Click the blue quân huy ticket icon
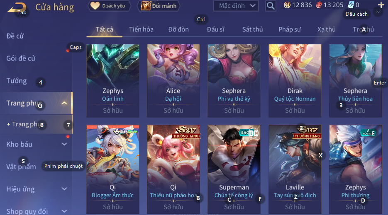This screenshot has height=215, width=388. [x=351, y=5]
